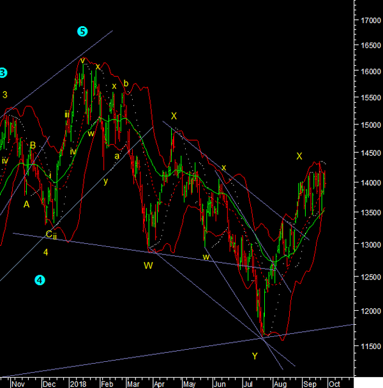Click the yellow X label at April peak
The image size is (383, 388).
[x=174, y=116]
